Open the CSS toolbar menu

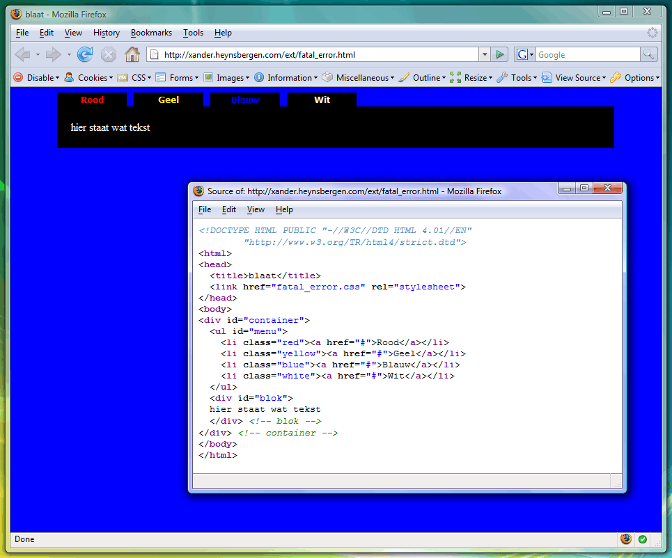pos(141,77)
